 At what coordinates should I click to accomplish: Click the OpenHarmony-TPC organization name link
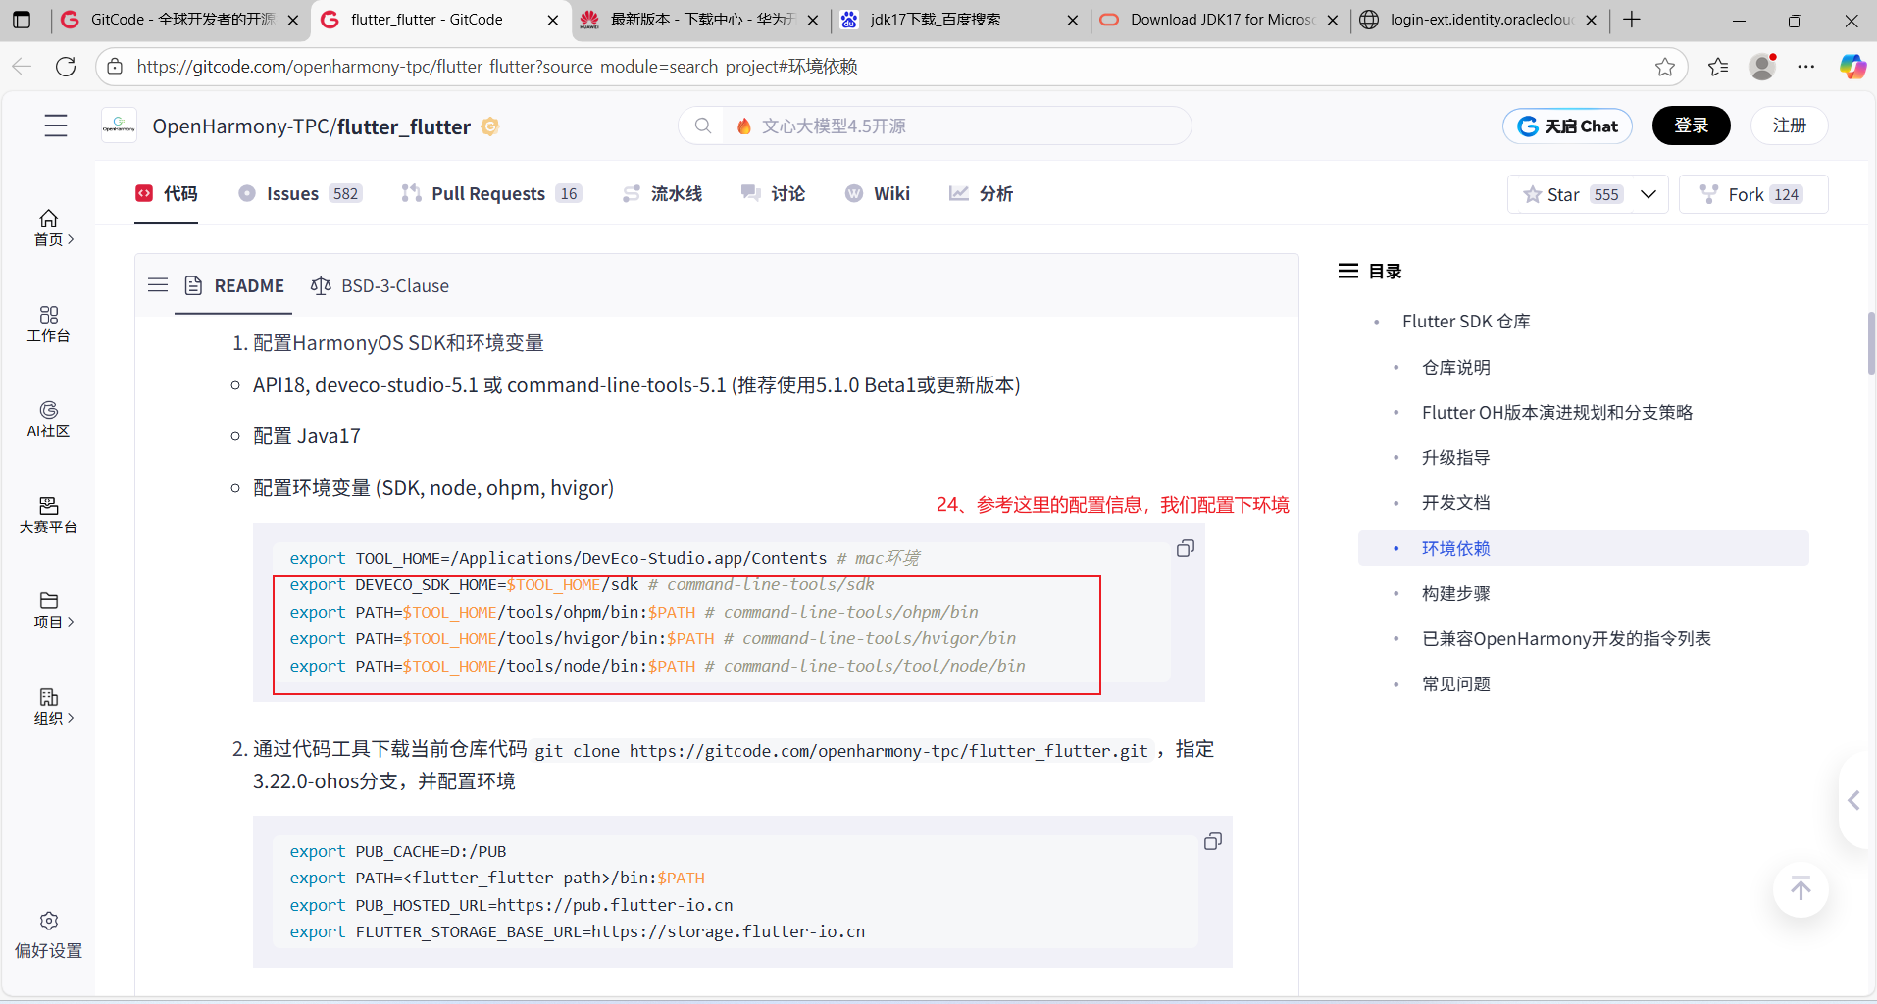240,126
